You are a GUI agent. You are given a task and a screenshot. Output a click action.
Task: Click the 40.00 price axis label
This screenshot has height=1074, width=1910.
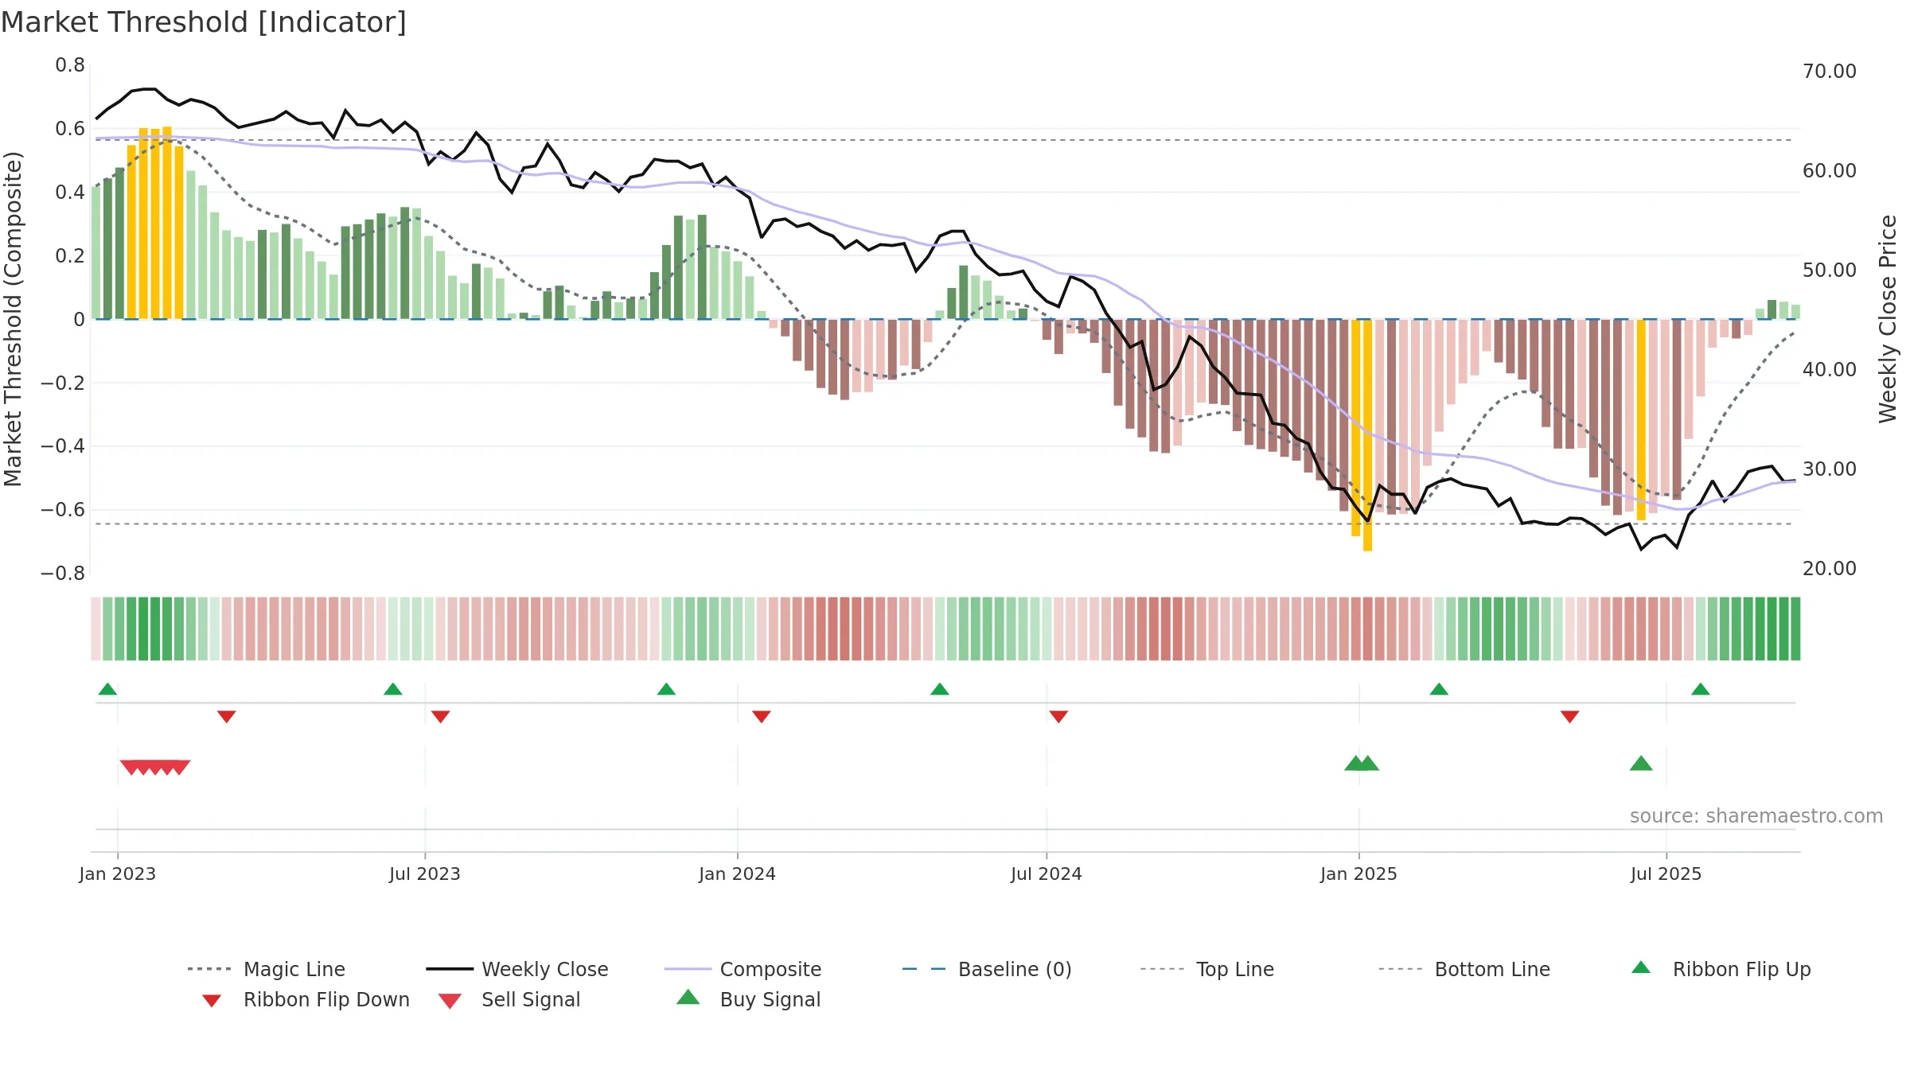[x=1830, y=370]
